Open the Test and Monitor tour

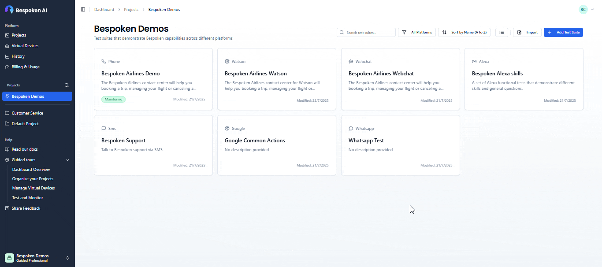(x=28, y=198)
